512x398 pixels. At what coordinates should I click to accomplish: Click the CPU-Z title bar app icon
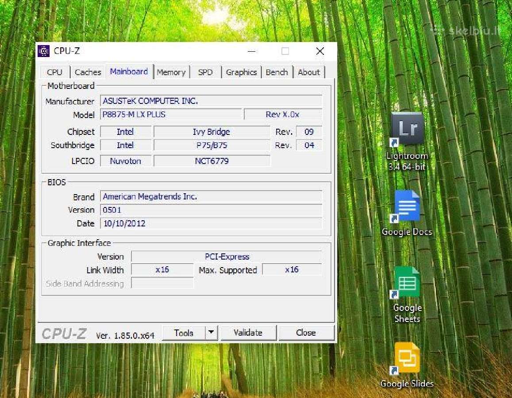pos(43,51)
